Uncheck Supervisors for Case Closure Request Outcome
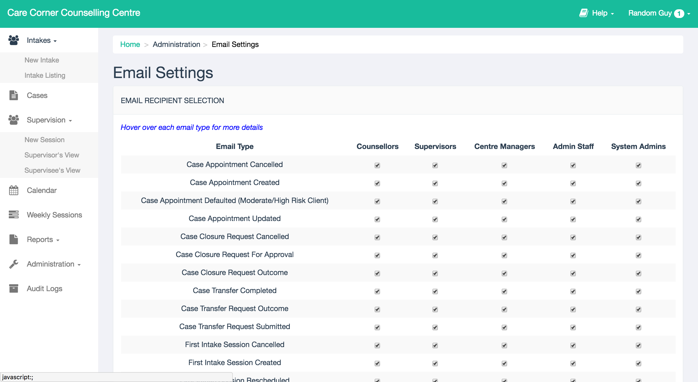The image size is (698, 382). (435, 273)
